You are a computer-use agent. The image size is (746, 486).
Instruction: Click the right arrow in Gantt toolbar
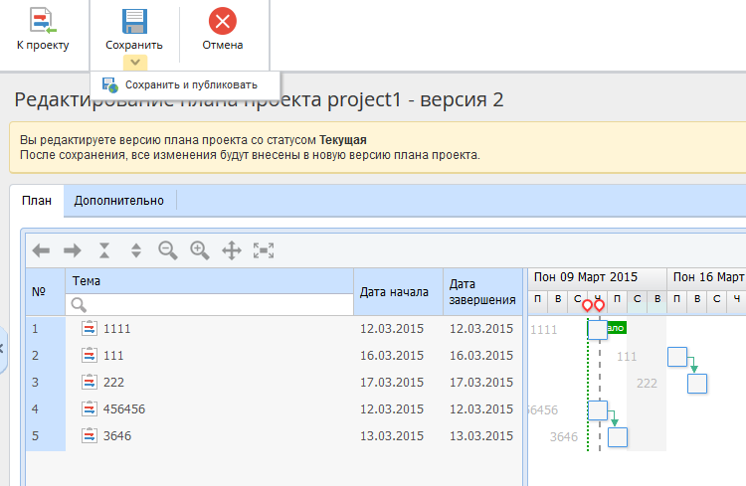tap(73, 250)
